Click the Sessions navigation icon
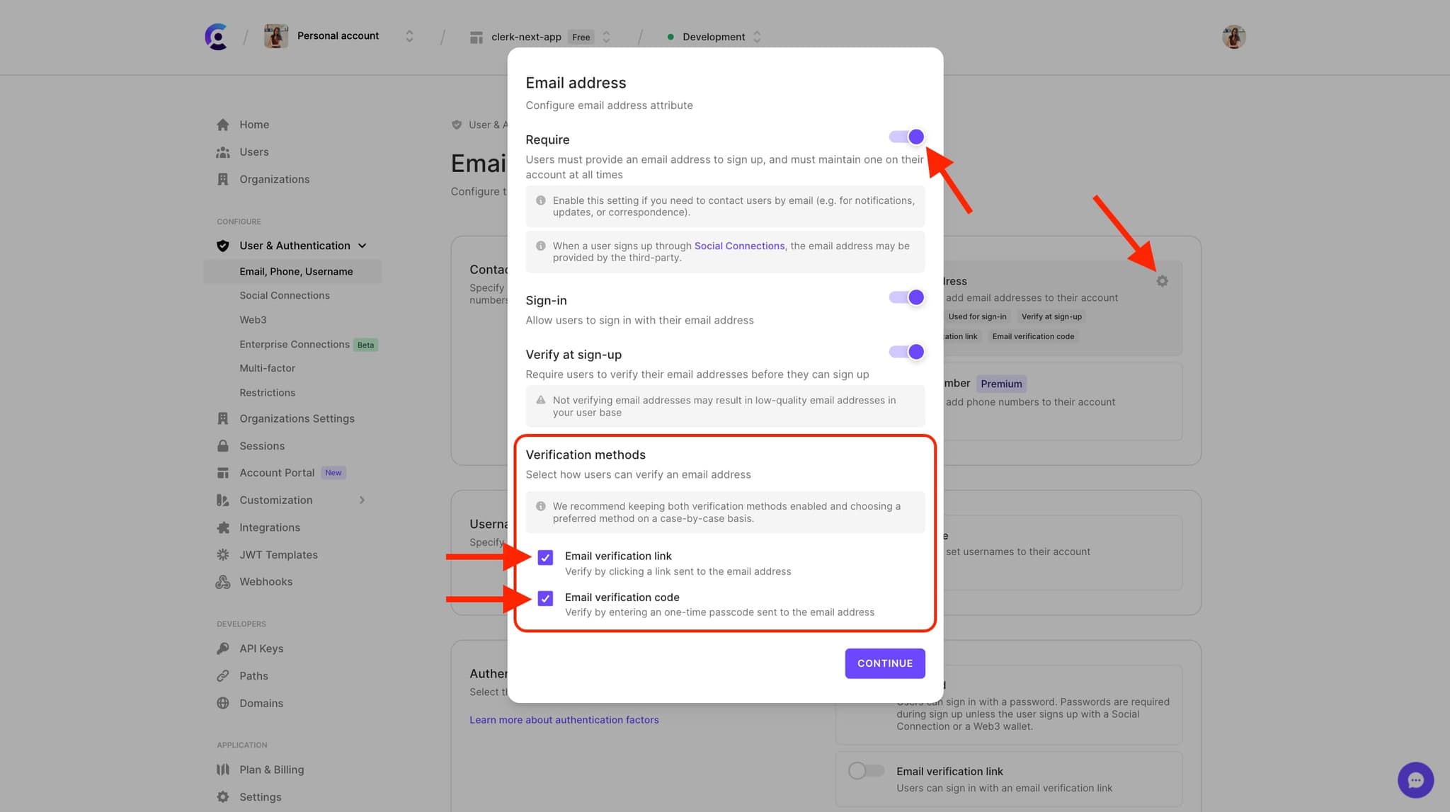1450x812 pixels. (x=223, y=445)
